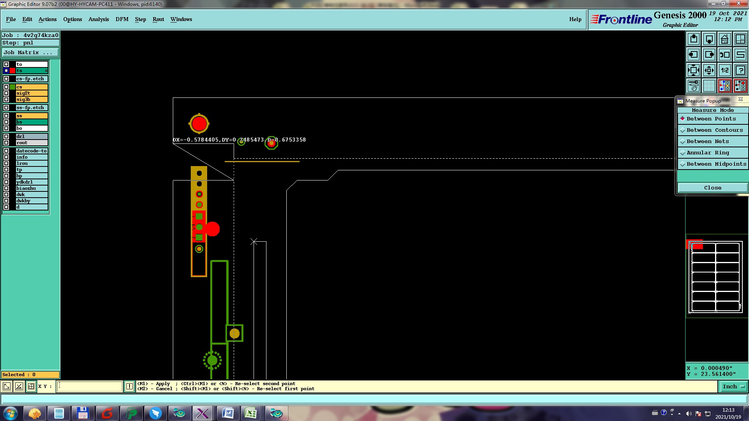The width and height of the screenshot is (749, 421).
Task: Click the zoom out outward-arrows icon
Action: tap(709, 70)
